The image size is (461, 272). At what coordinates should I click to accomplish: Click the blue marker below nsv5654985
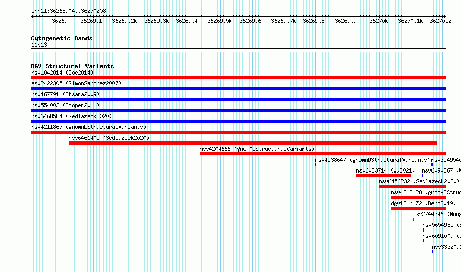(423, 230)
